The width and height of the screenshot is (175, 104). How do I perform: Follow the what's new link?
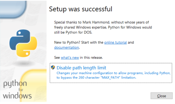click(70, 58)
